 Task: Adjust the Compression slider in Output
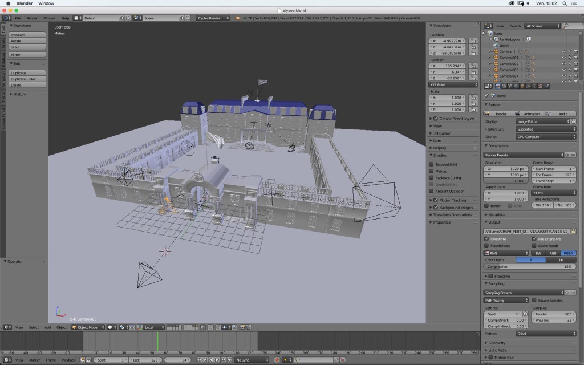tap(529, 266)
